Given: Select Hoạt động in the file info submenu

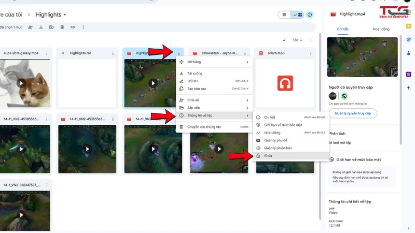Looking at the screenshot, I should (x=291, y=133).
